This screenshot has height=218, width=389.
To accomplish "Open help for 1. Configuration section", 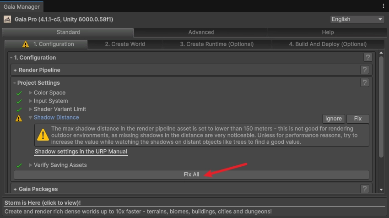I will tap(367, 58).
